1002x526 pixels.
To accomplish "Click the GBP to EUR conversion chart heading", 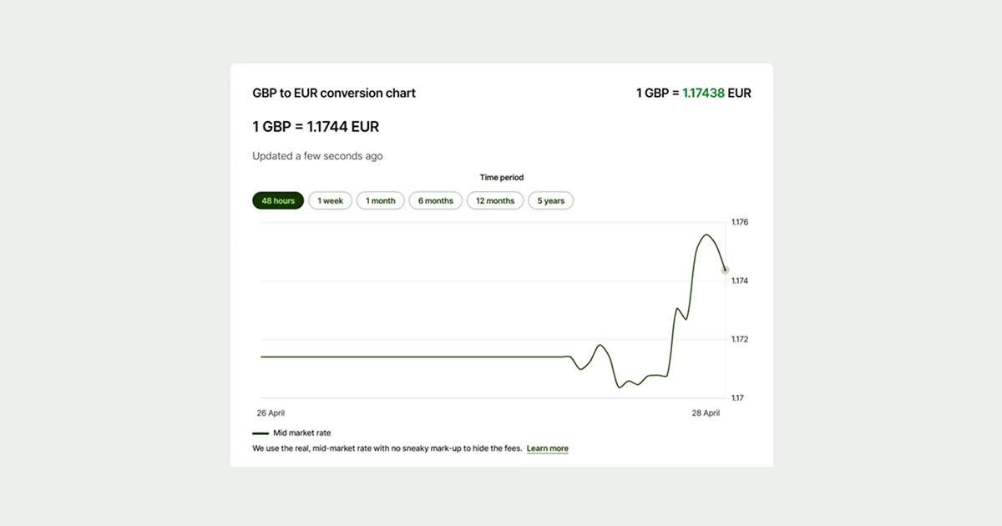I will [x=334, y=94].
